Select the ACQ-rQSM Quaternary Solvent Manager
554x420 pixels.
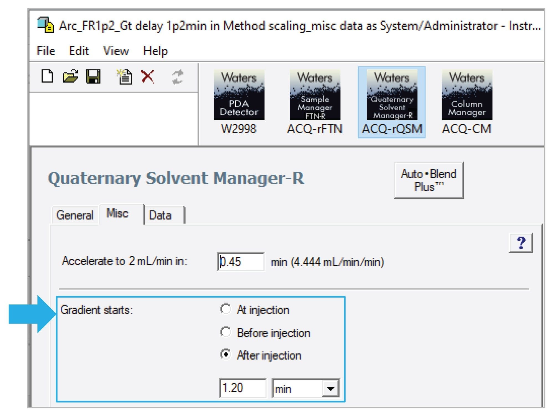tap(392, 102)
